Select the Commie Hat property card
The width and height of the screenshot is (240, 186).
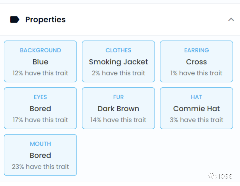pyautogui.click(x=197, y=109)
